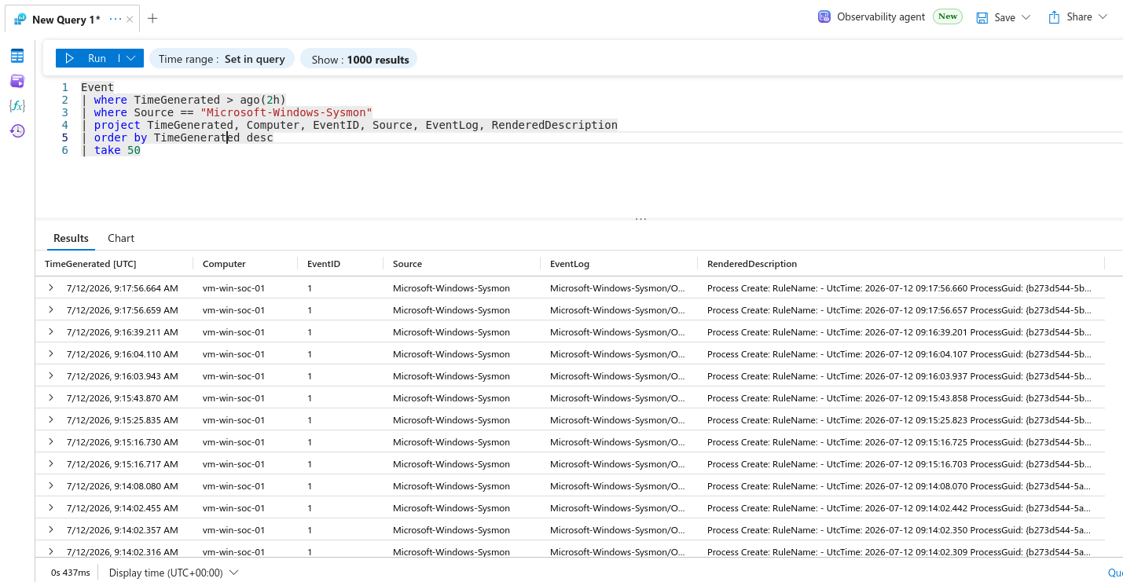Expand the 9:17:56.659 AM row

[x=51, y=309]
